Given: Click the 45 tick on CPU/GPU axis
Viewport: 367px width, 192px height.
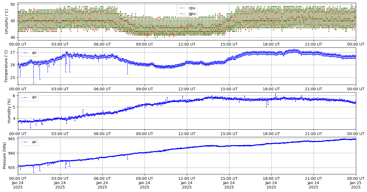Looking at the screenshot, I should point(14,21).
